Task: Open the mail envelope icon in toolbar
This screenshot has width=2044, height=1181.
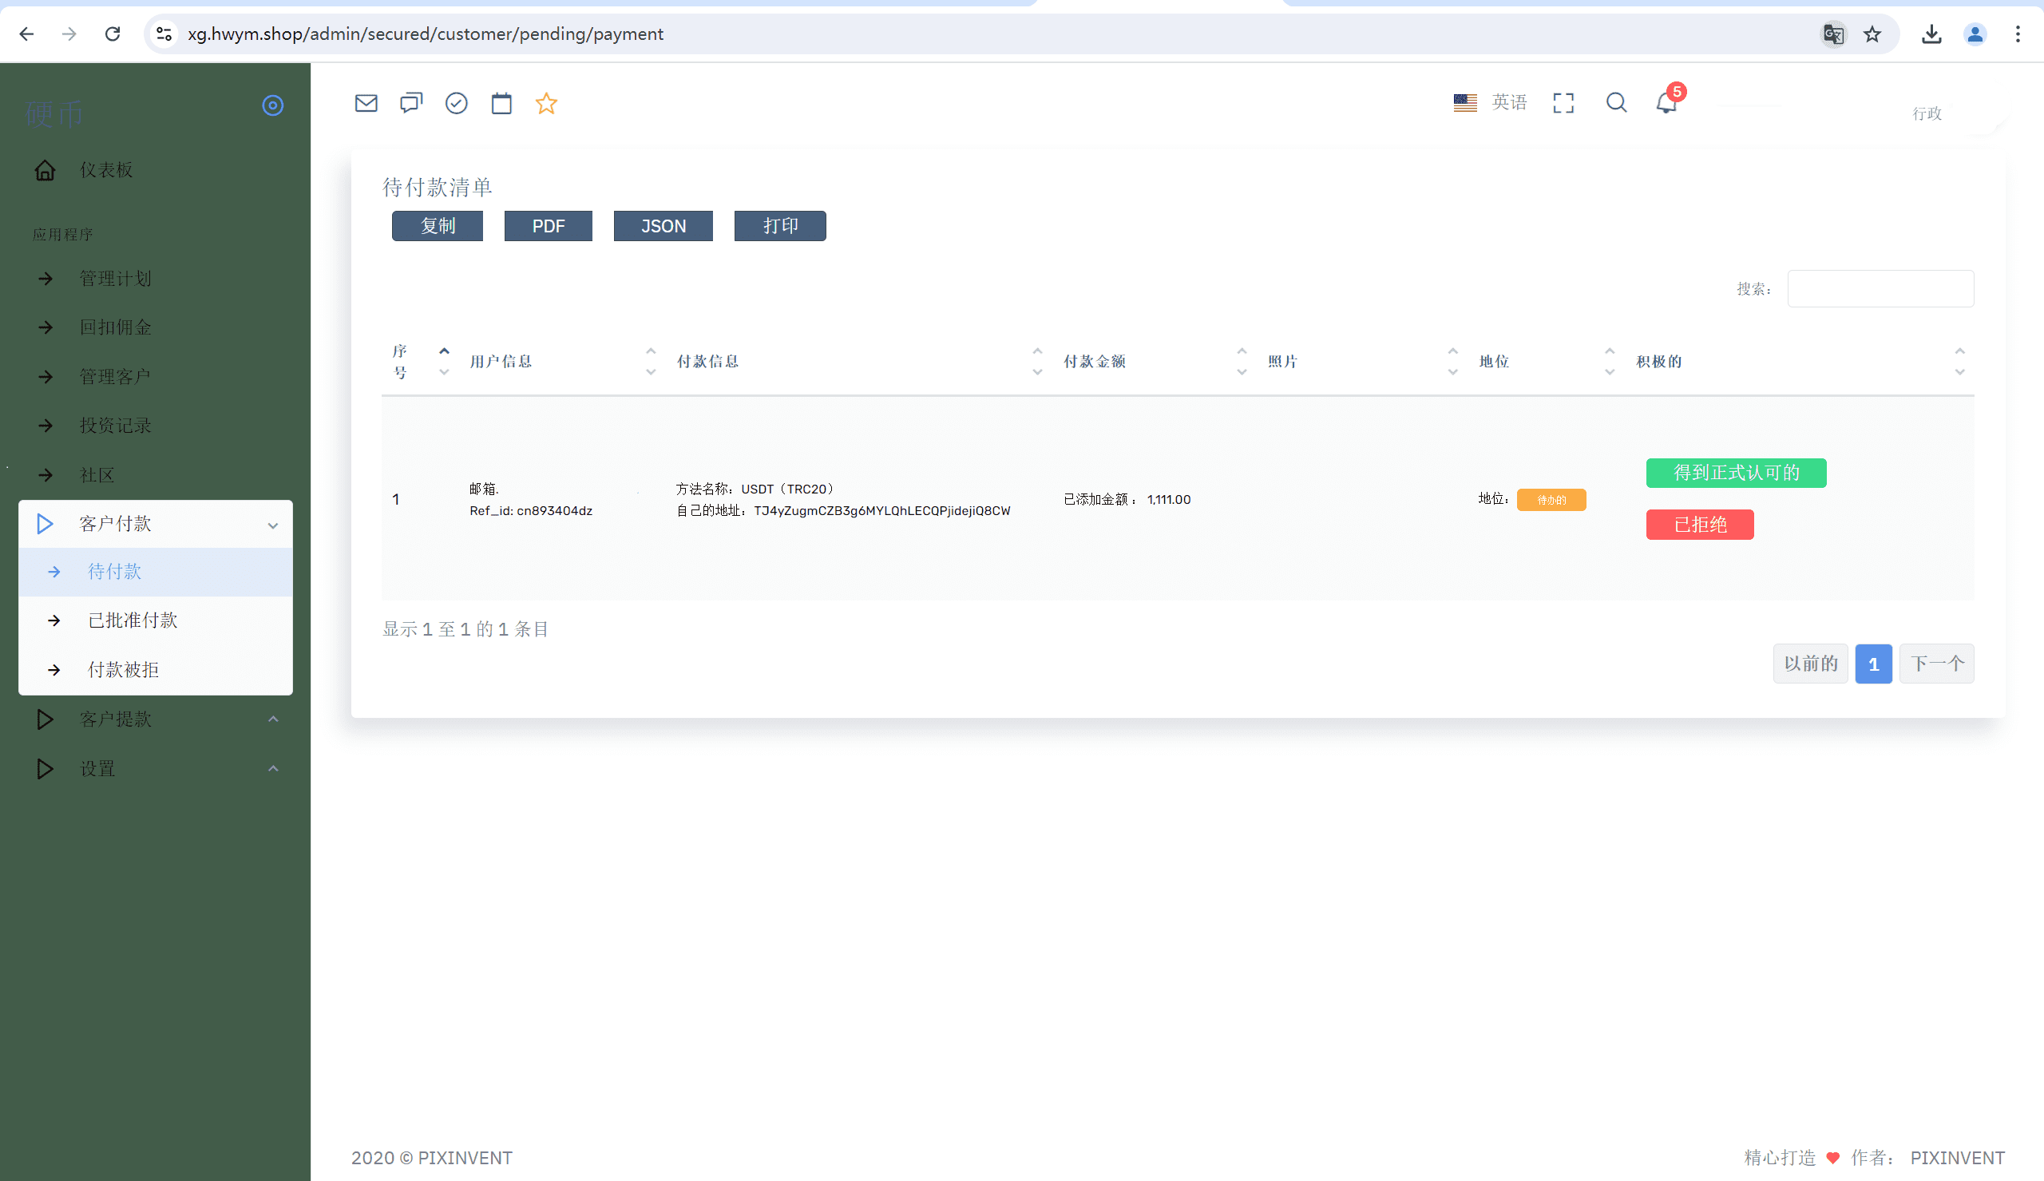Action: click(x=366, y=103)
